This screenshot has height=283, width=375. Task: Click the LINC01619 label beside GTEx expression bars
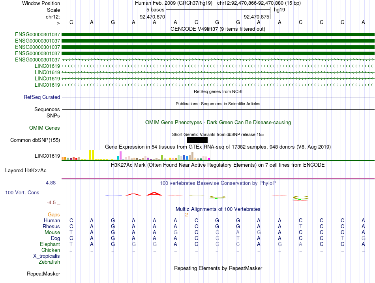click(47, 156)
